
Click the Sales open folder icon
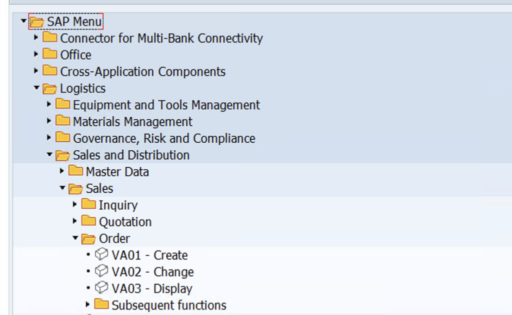tap(75, 189)
